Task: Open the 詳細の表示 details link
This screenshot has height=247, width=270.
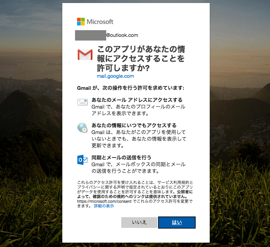Action: [104, 206]
